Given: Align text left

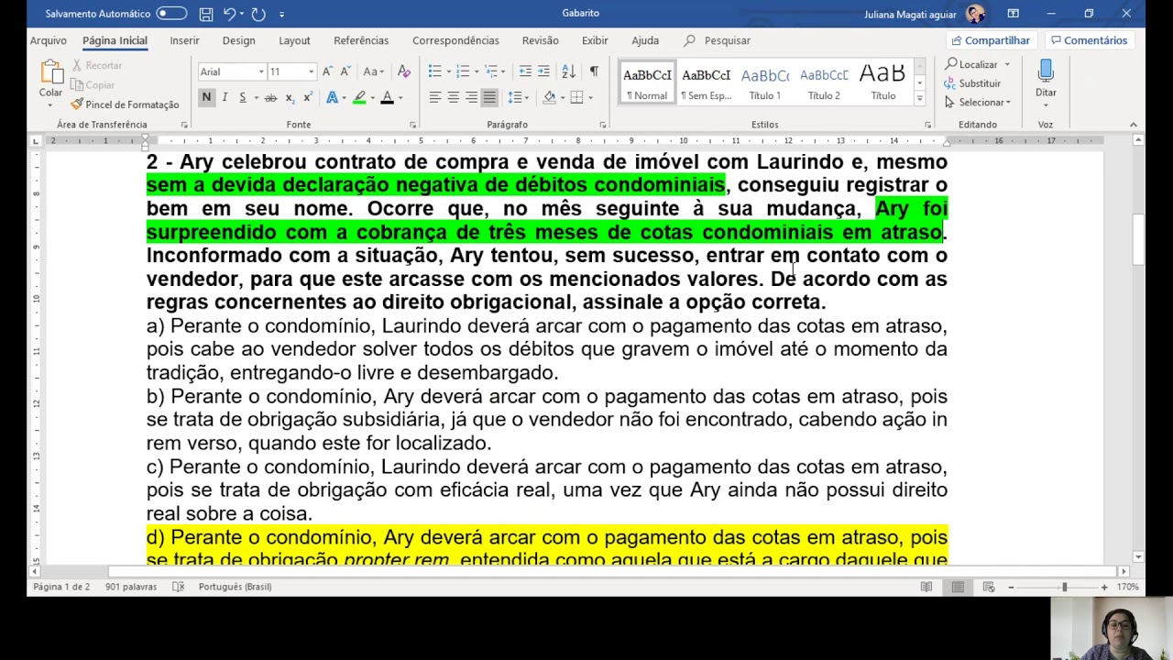Looking at the screenshot, I should point(435,97).
